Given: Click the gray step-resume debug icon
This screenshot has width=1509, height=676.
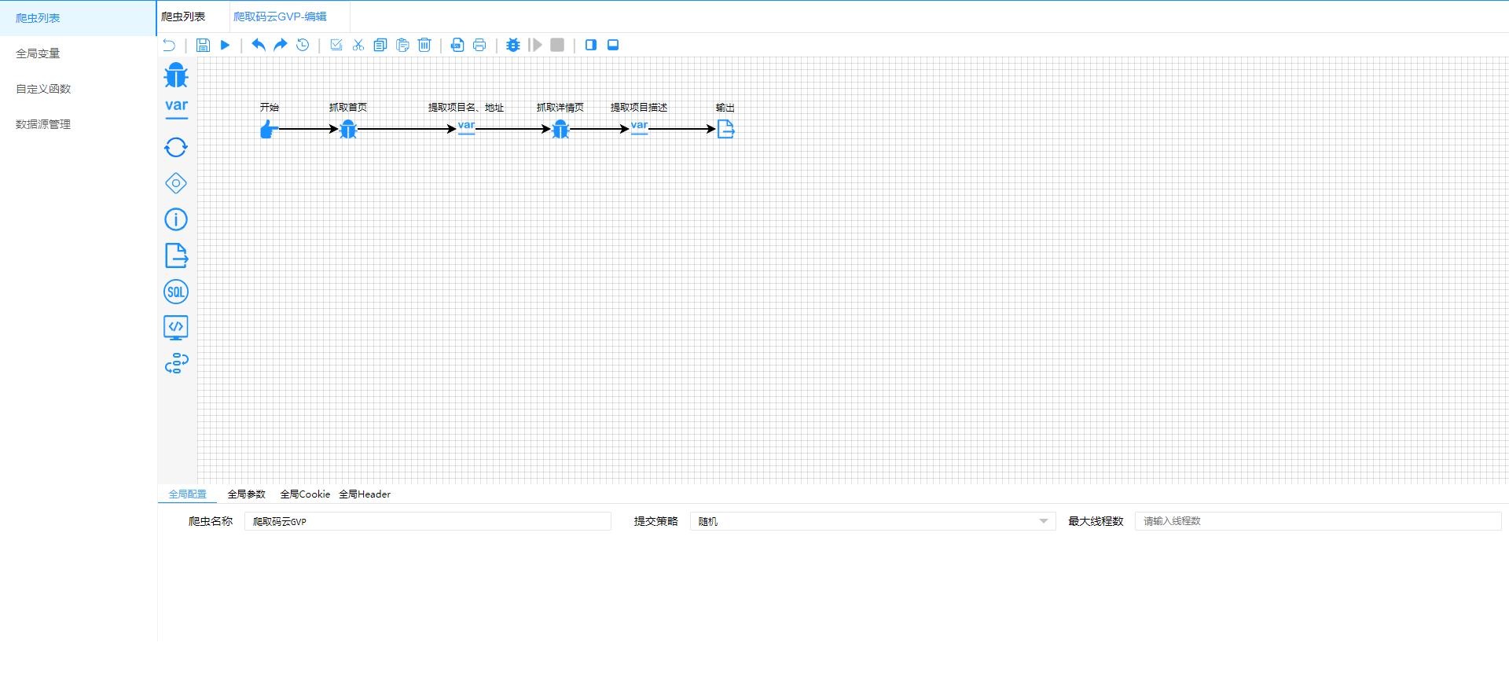Looking at the screenshot, I should (x=535, y=45).
